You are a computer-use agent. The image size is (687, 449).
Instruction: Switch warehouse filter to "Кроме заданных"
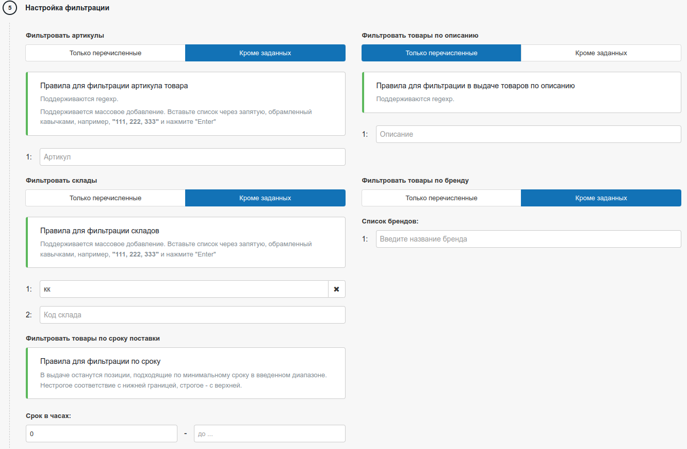265,198
